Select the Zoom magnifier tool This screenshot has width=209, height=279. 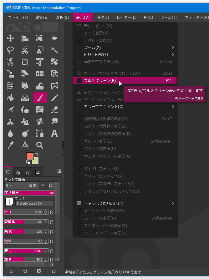tap(40, 145)
